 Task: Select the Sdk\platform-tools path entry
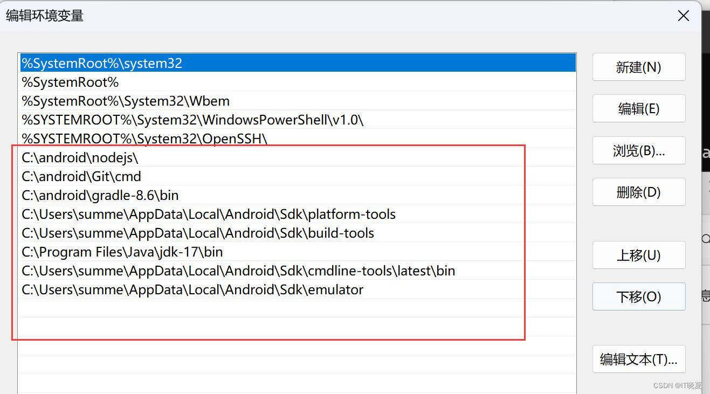click(298, 214)
